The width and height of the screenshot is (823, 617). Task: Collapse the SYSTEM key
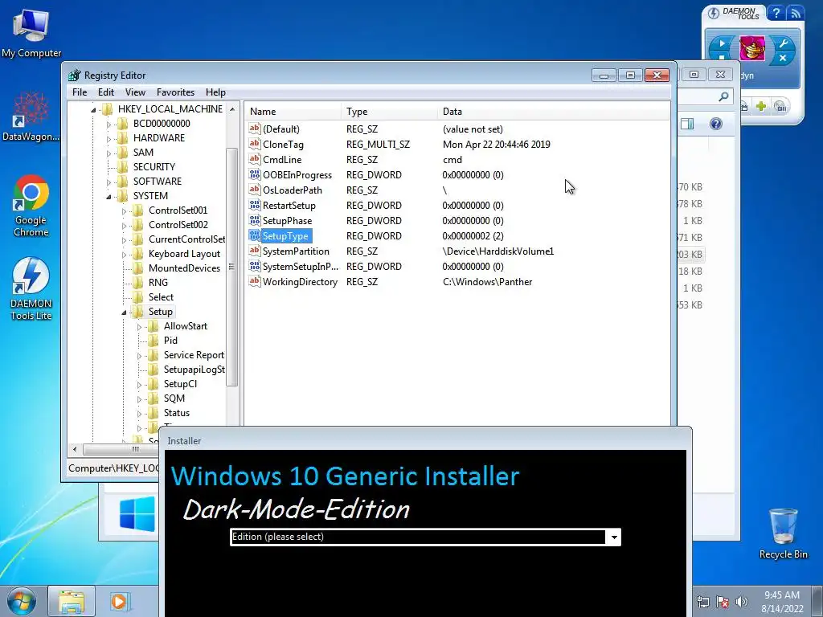point(109,197)
